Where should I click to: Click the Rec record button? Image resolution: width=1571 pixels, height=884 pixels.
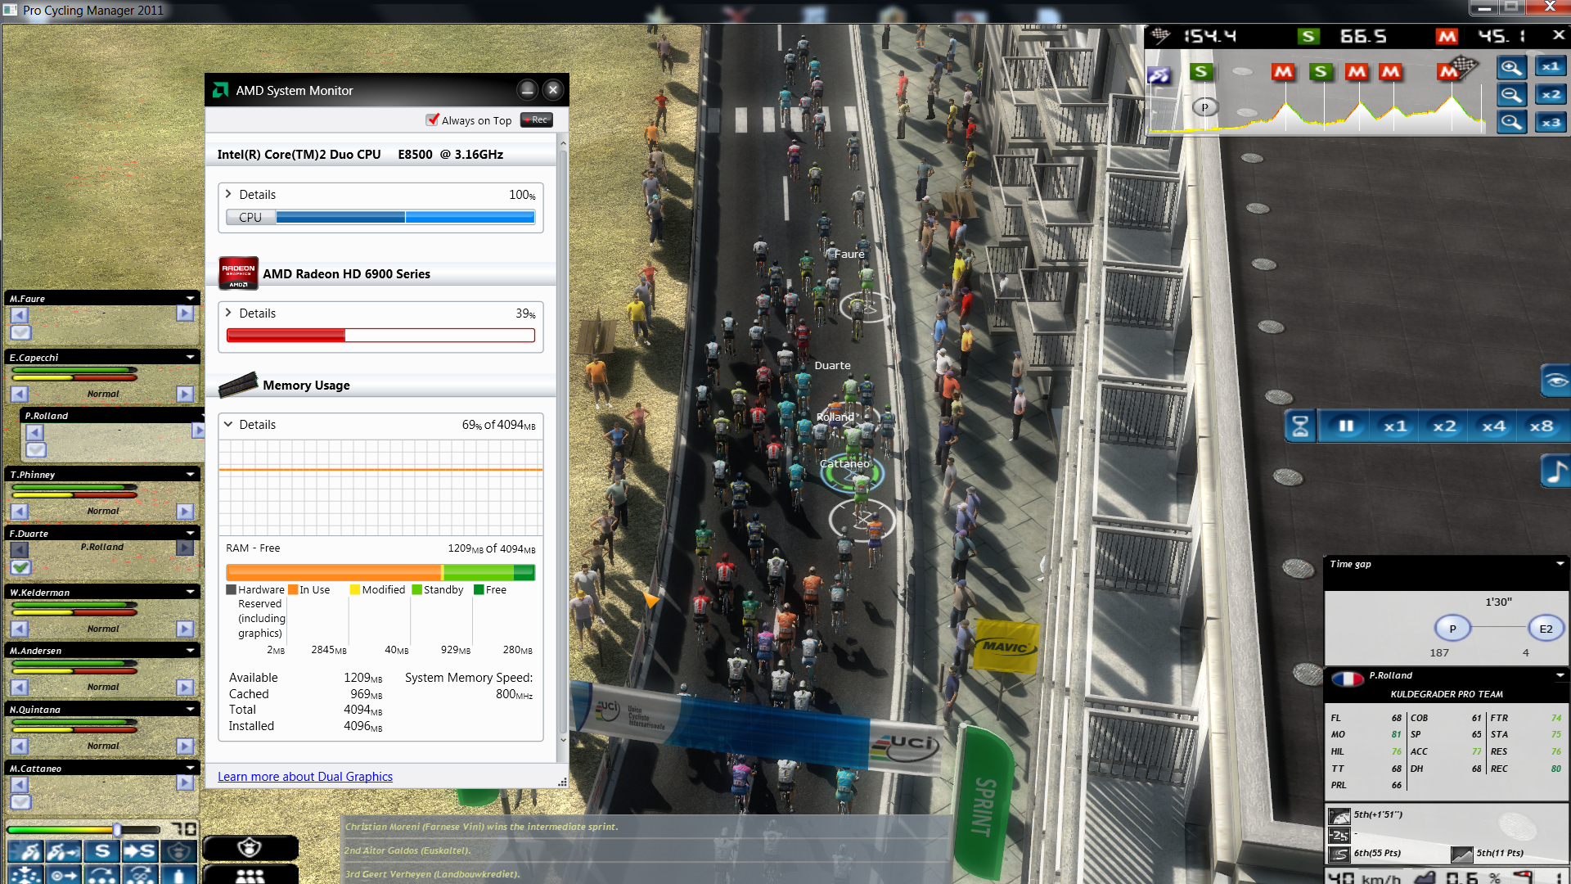pos(537,120)
